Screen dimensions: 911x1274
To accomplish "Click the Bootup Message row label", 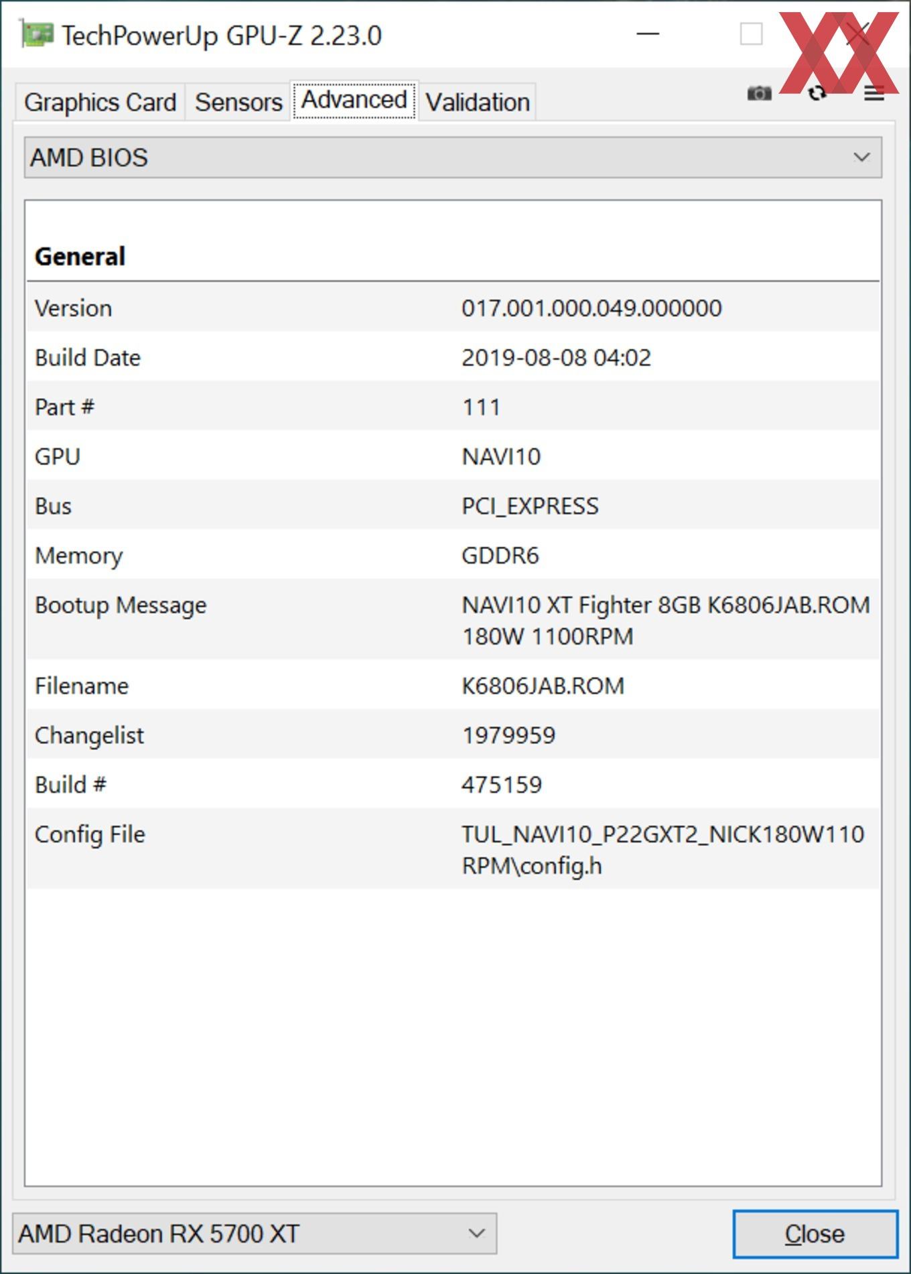I will point(121,606).
